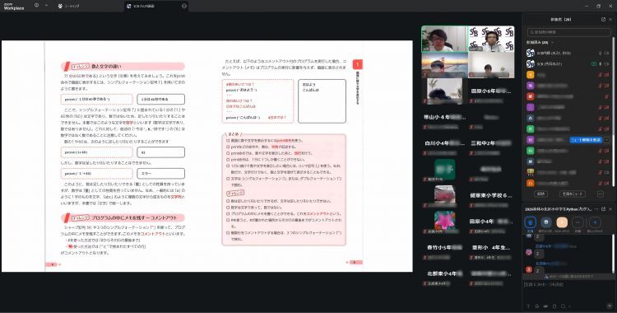Select the 北部東小4年 participant tile
Screen dimensions: 617x313
[x=444, y=273]
